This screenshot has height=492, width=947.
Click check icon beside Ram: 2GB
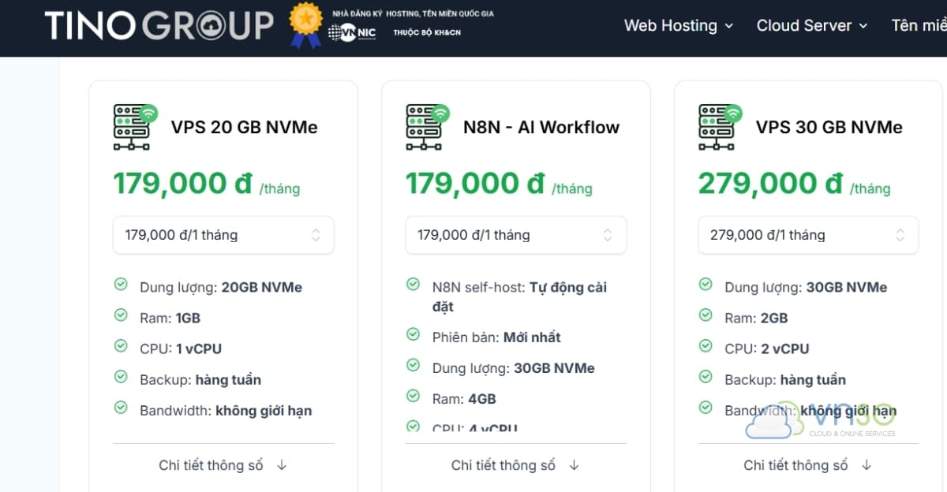point(706,315)
